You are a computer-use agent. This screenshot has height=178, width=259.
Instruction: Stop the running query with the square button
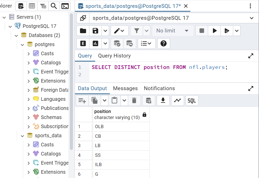pos(202,31)
